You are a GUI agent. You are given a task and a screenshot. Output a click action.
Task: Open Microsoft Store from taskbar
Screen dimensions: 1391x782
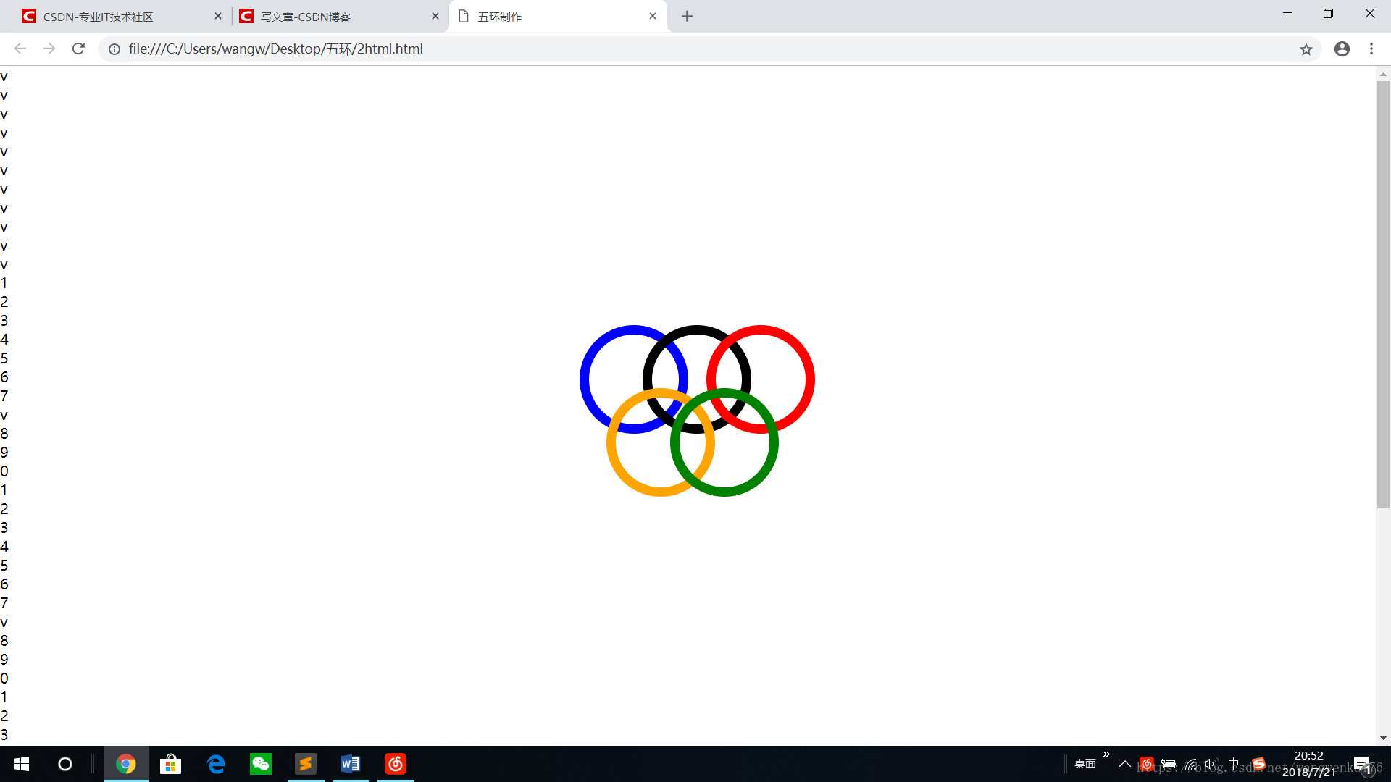[171, 764]
